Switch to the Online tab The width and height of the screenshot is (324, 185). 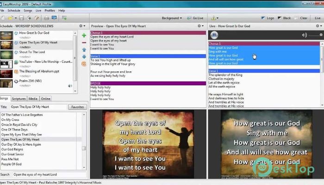(46, 99)
